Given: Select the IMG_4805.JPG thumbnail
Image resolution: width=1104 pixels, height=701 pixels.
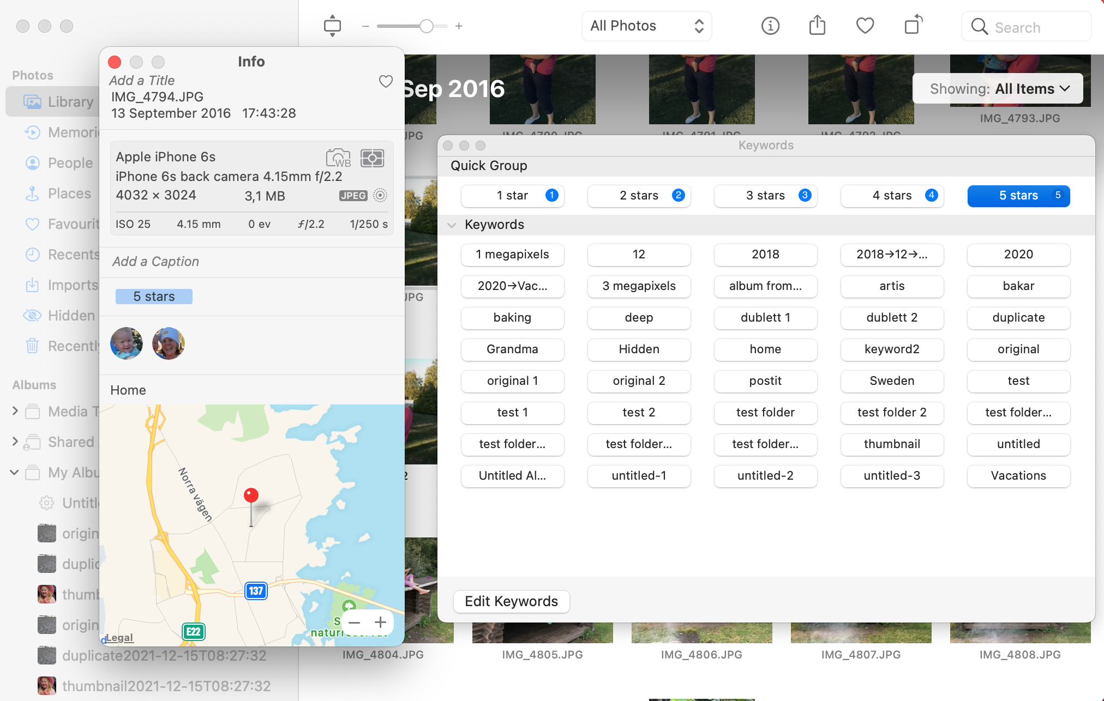Looking at the screenshot, I should point(542,632).
